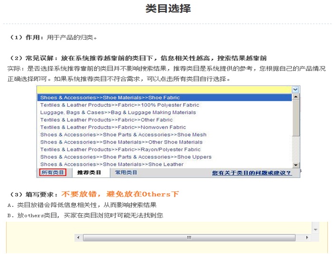Viewport: 333px width, 254px height.
Task: Choose Rayon/Polyester Fabric category
Action: [165, 150]
